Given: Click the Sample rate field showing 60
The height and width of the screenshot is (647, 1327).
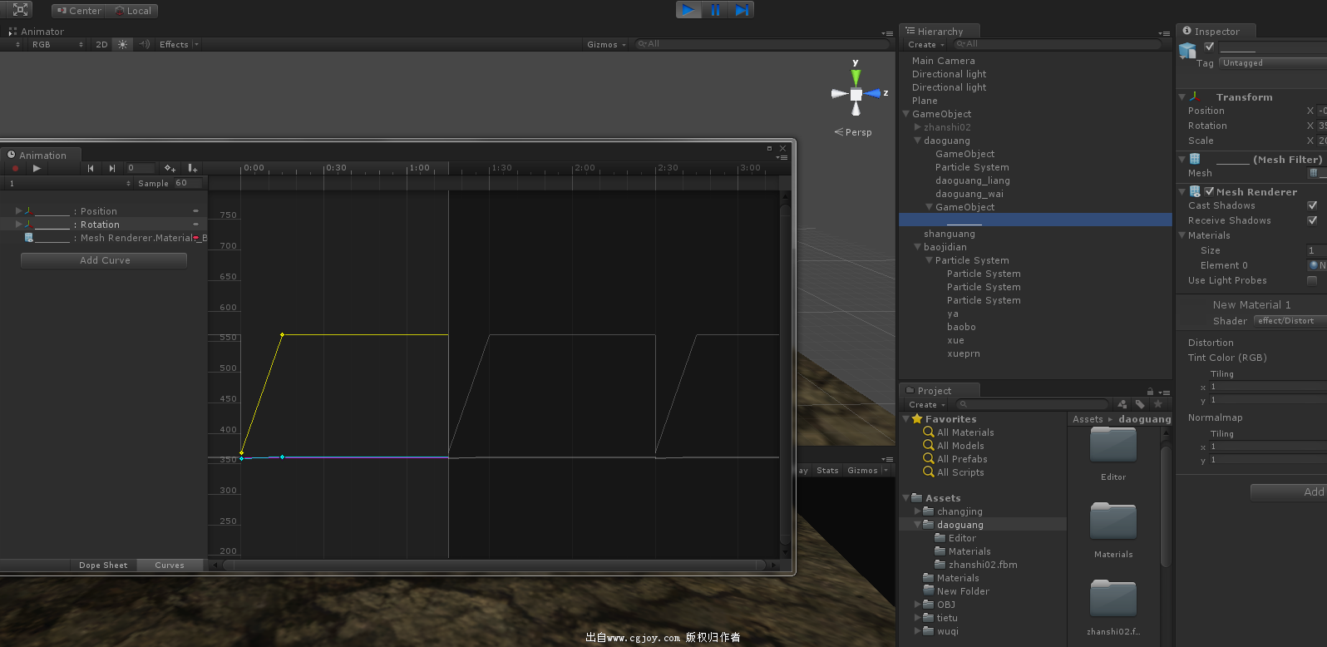Looking at the screenshot, I should click(188, 183).
